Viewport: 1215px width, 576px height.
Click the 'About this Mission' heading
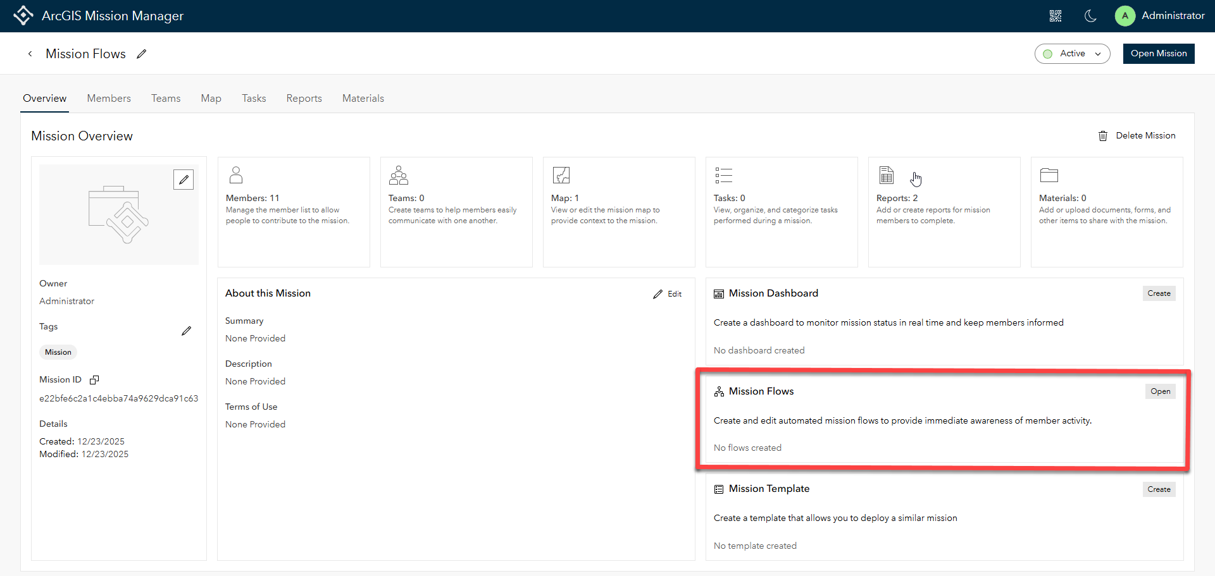(268, 293)
